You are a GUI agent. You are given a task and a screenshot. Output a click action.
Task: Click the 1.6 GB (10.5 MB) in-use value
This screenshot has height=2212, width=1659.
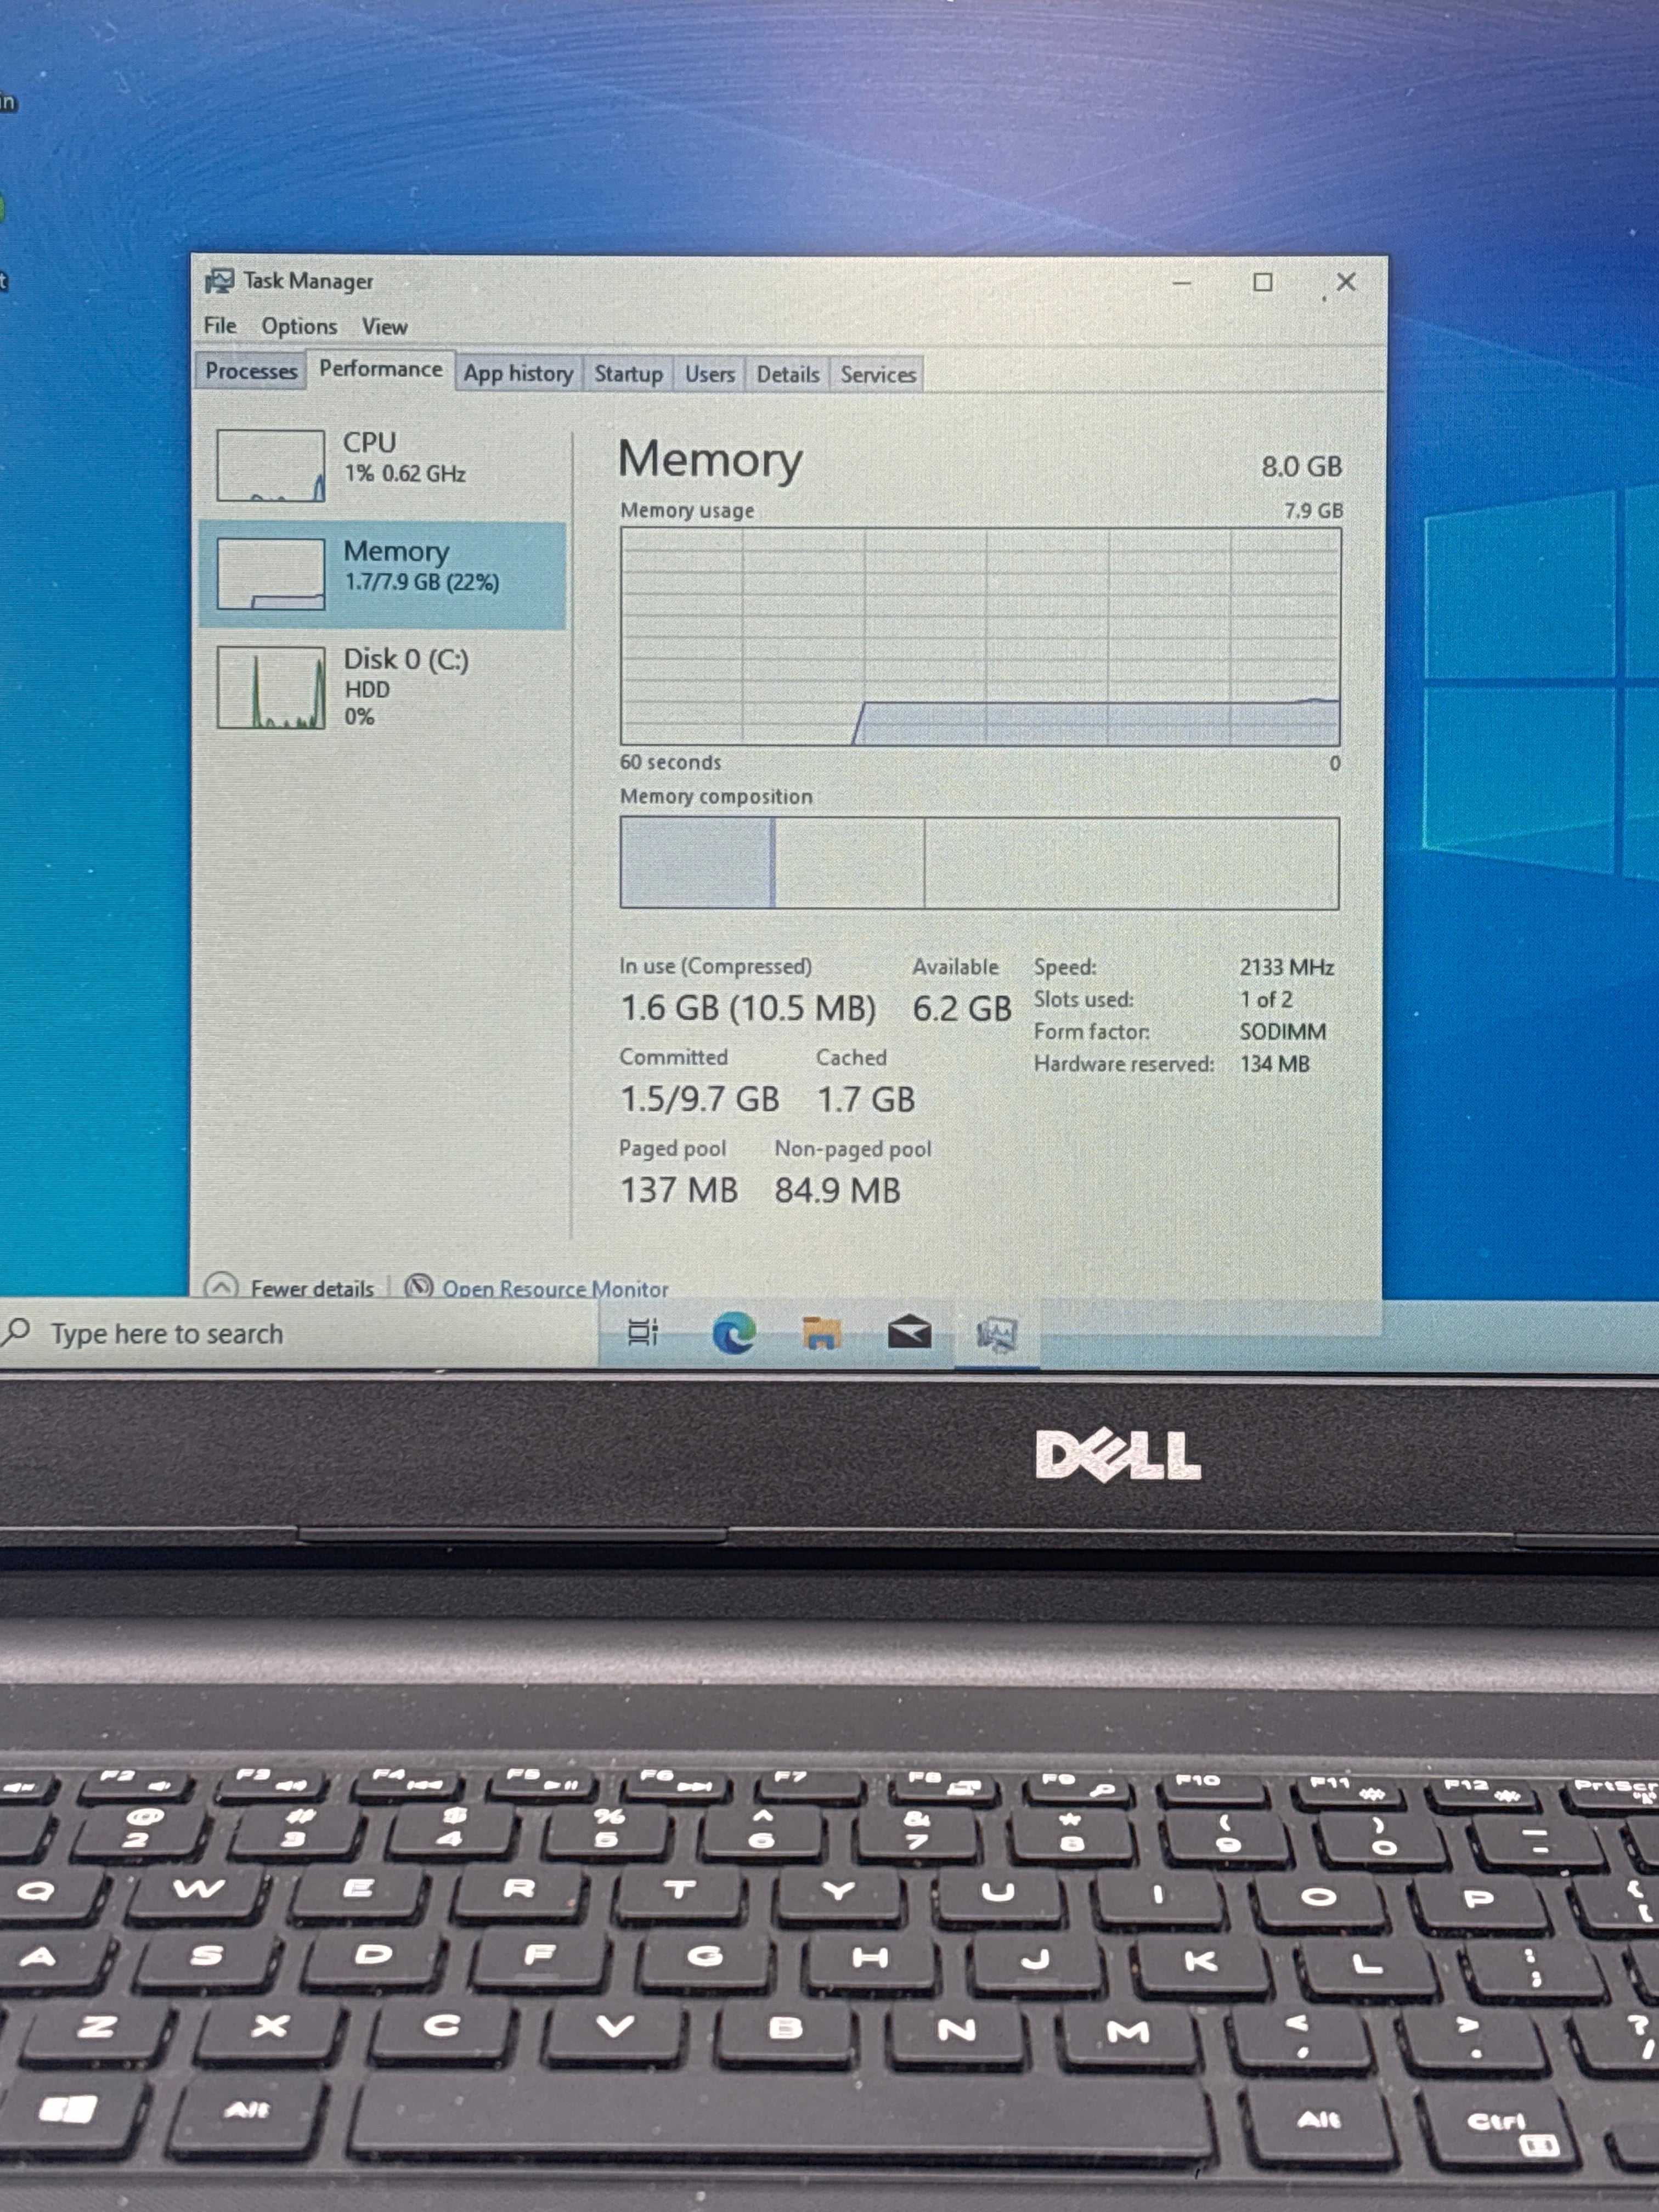748,1008
